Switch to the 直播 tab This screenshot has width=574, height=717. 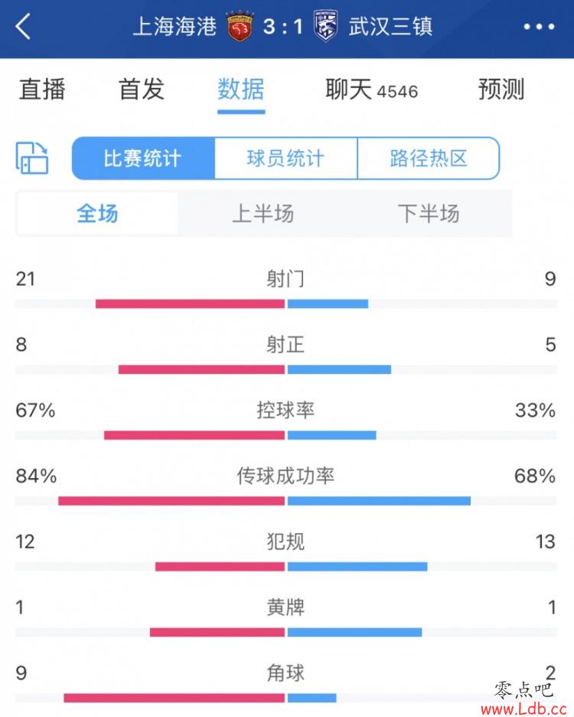click(42, 89)
